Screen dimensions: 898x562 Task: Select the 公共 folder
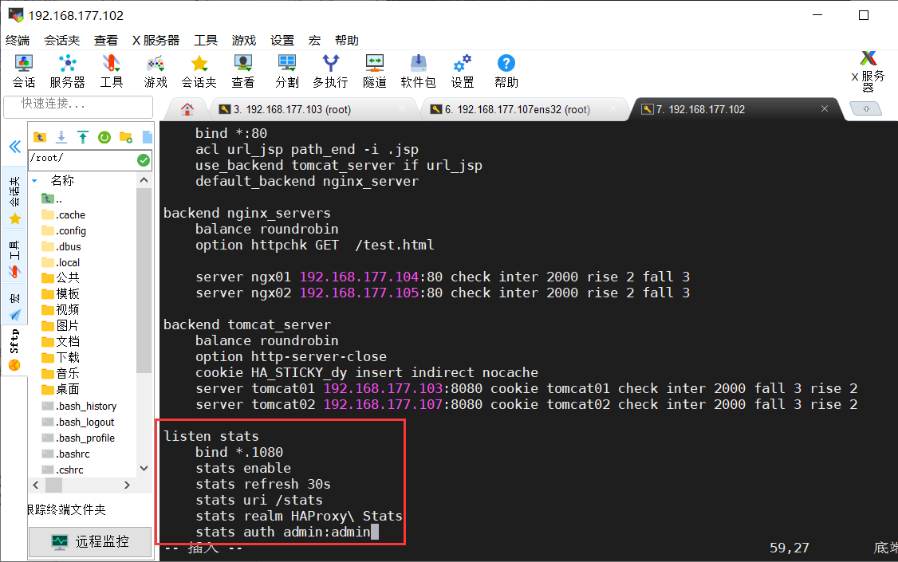point(61,278)
